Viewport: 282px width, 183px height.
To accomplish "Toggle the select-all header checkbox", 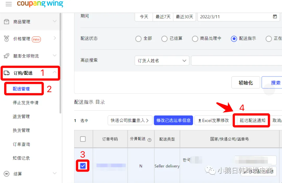I will click(83, 139).
